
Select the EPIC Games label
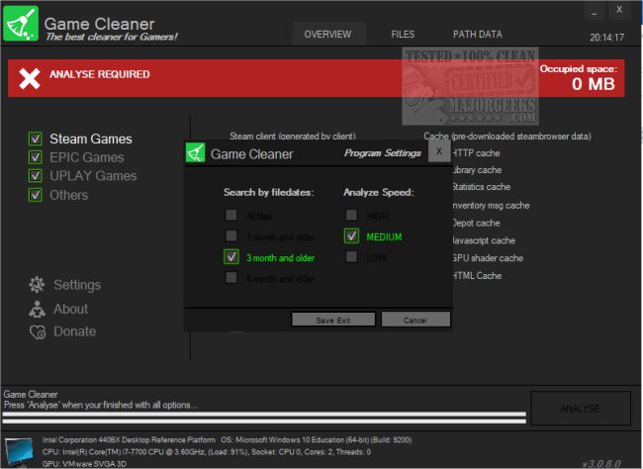tap(86, 157)
